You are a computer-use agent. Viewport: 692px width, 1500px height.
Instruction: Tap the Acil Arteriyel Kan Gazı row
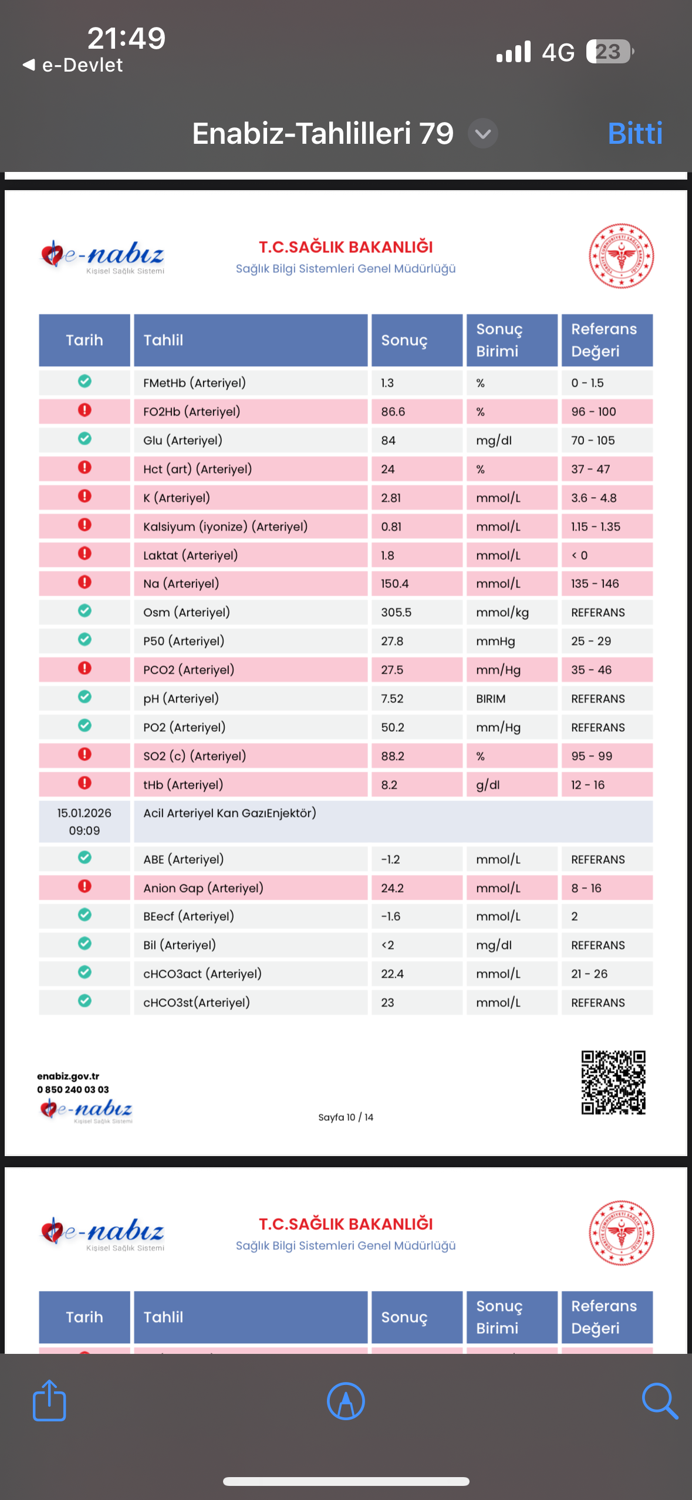346,822
